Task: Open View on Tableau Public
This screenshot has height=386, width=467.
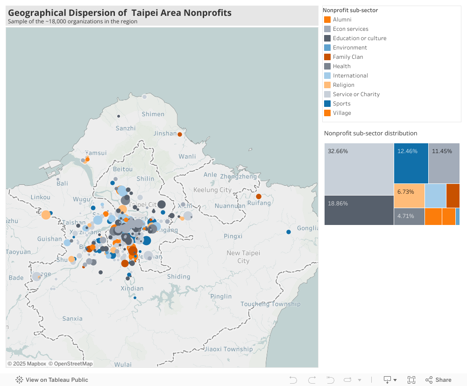Action: [x=52, y=380]
